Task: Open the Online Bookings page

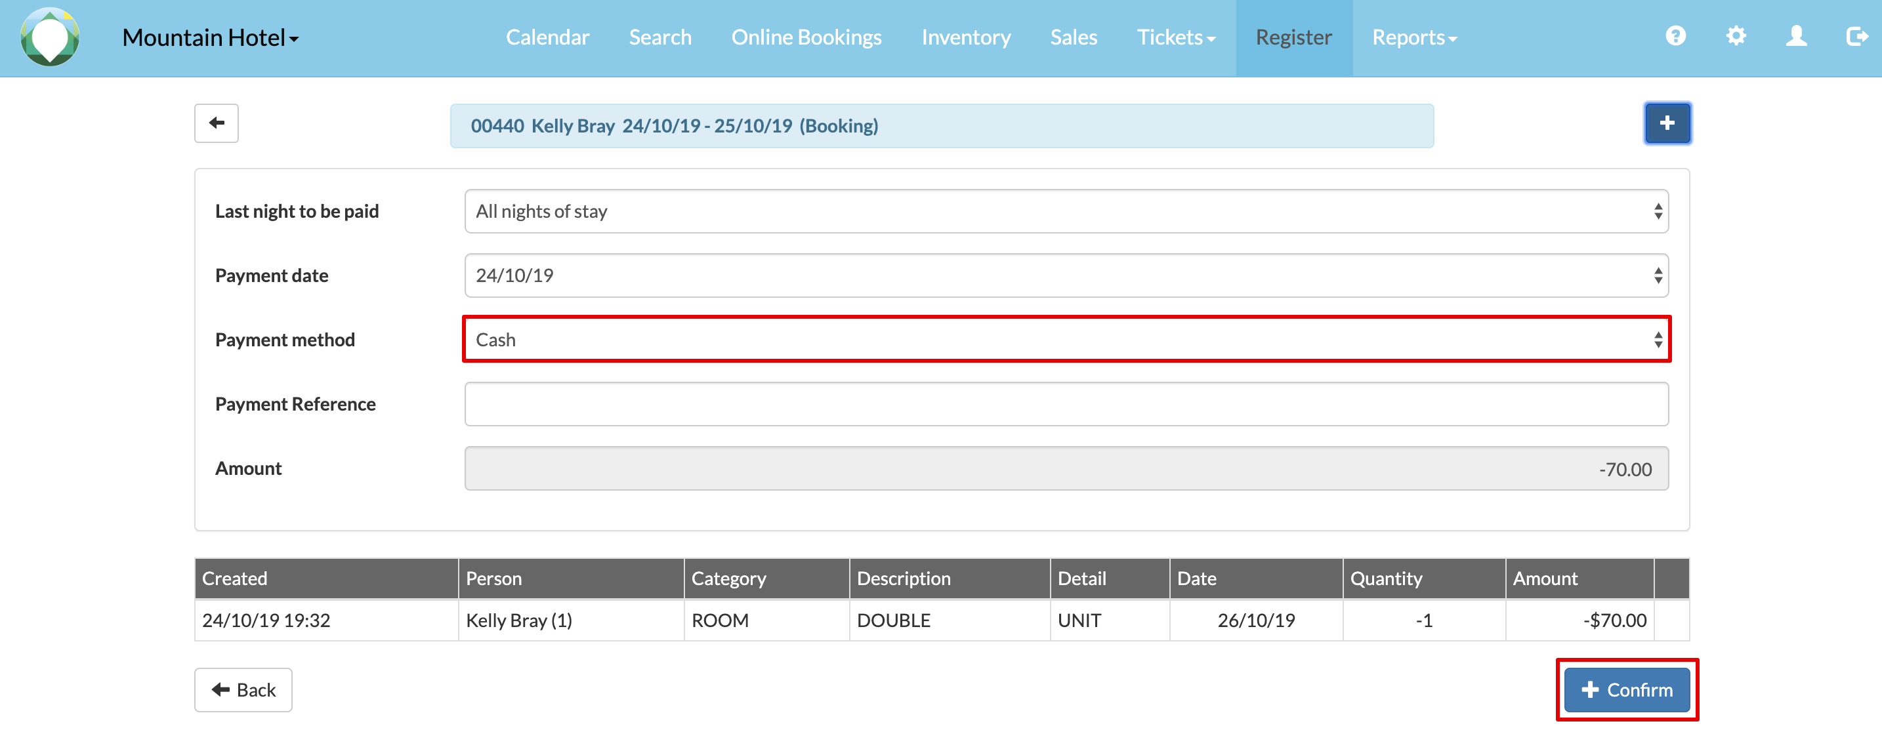Action: (x=806, y=37)
